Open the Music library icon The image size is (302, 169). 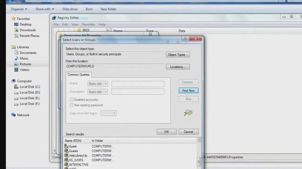(x=17, y=58)
